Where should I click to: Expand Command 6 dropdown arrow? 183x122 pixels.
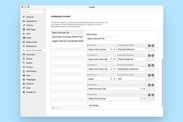[144, 99]
